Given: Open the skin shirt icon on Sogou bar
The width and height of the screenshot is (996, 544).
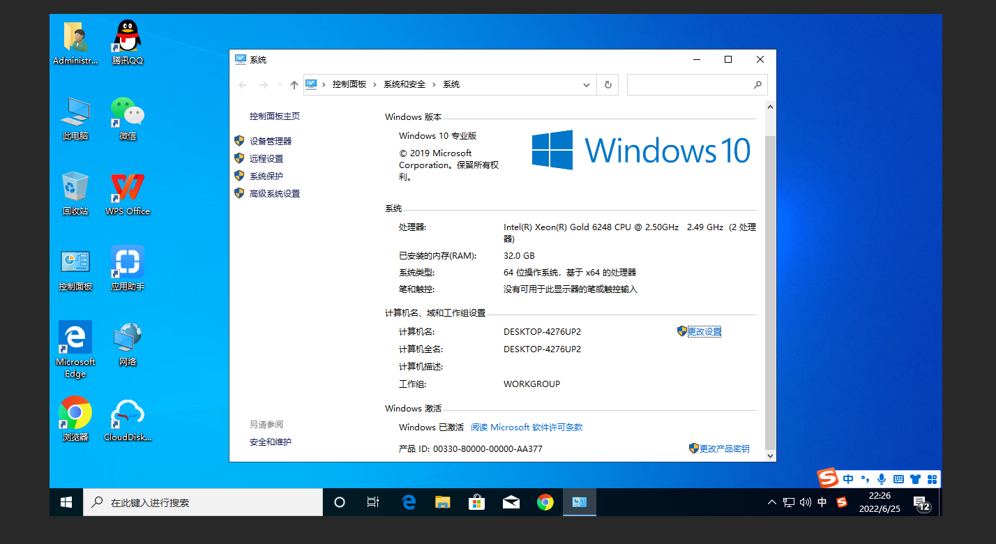Looking at the screenshot, I should 915,479.
